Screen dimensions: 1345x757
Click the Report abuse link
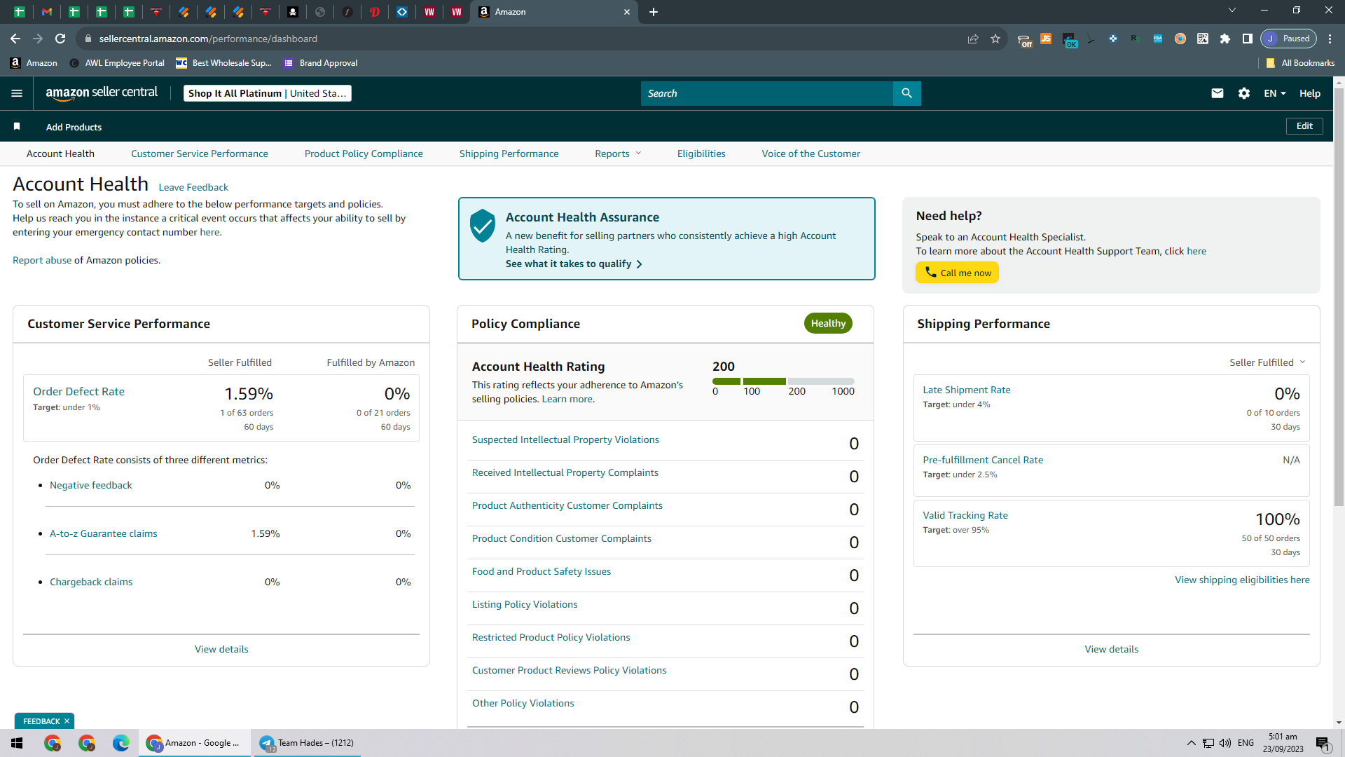[42, 260]
